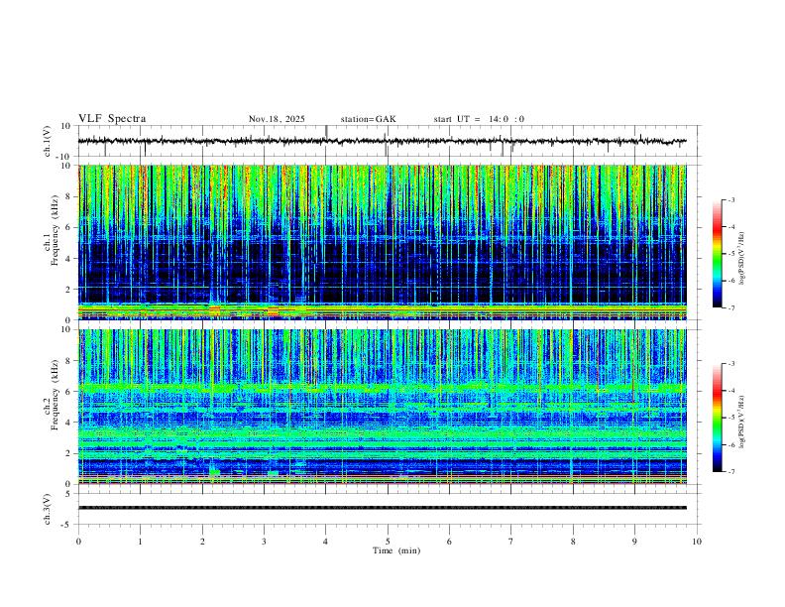Click the log(PSD) label beside ch.2 color bar
Image resolution: width=785 pixels, height=607 pixels.
[741, 423]
